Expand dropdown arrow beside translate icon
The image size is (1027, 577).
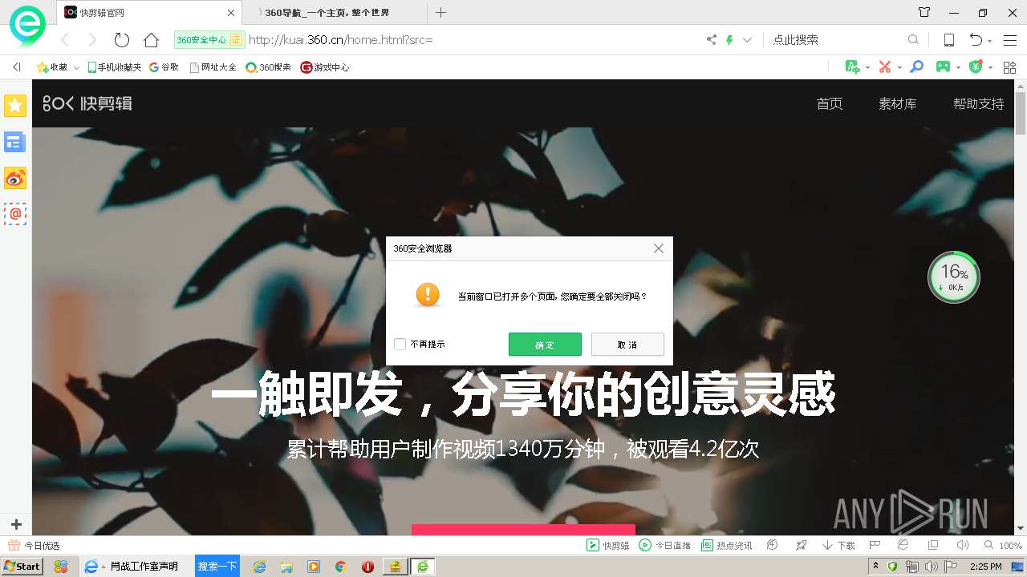click(x=867, y=67)
